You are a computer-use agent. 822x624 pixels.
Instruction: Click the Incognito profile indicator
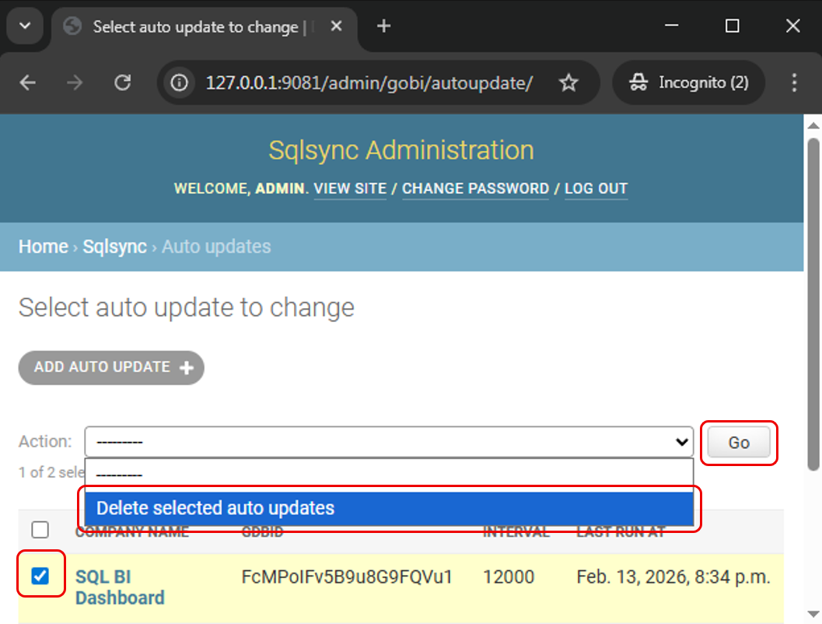point(687,82)
